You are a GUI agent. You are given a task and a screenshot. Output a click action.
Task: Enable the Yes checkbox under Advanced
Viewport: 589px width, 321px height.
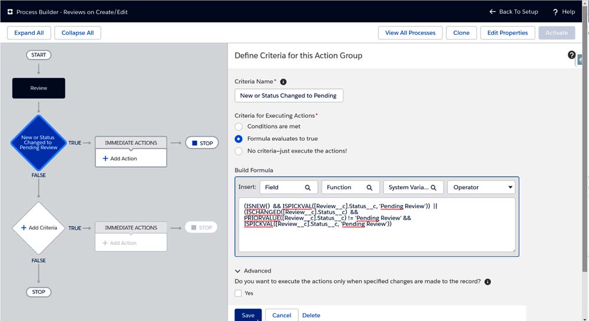pyautogui.click(x=239, y=293)
